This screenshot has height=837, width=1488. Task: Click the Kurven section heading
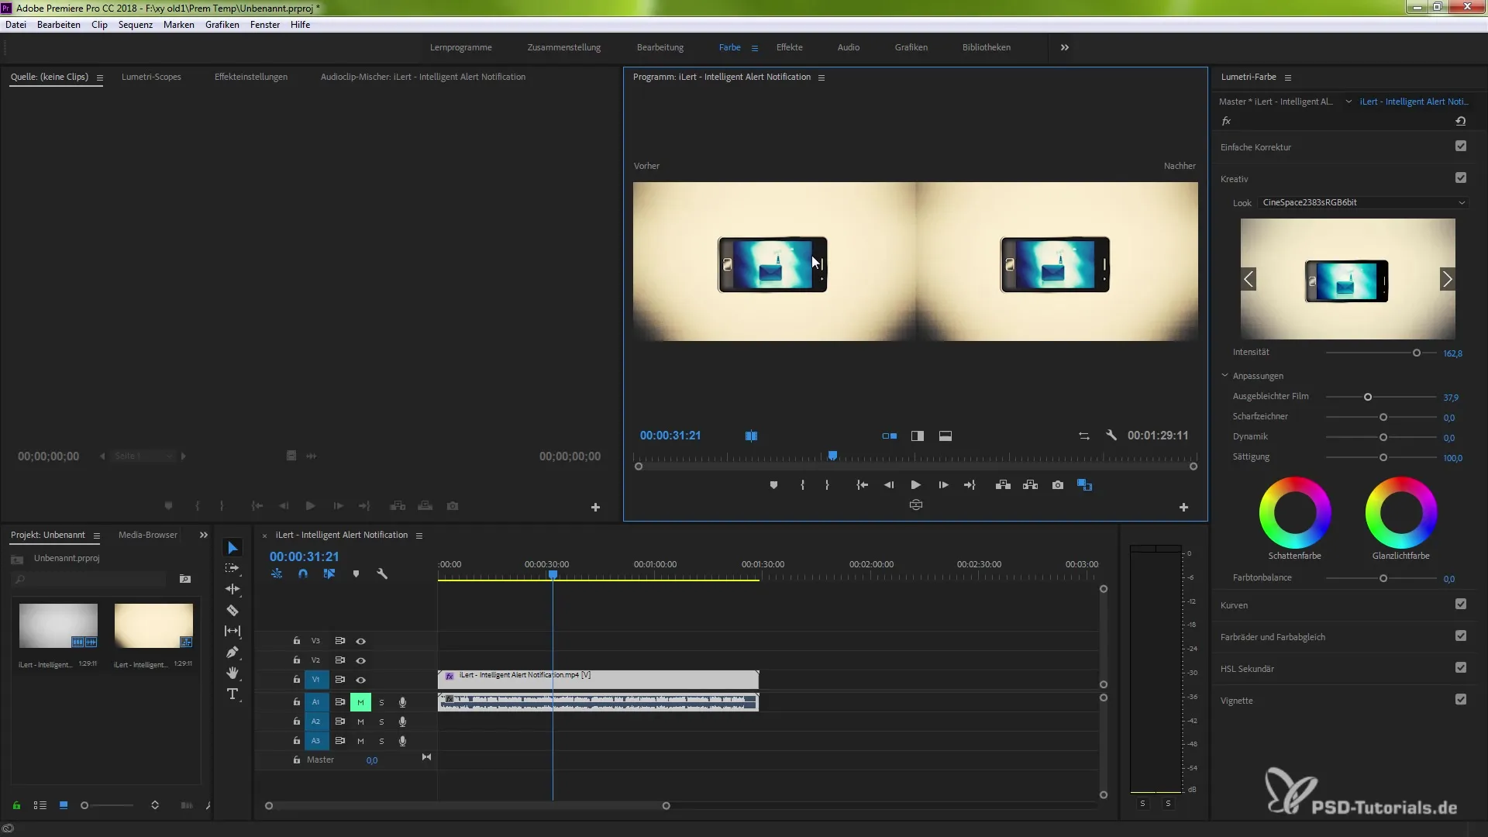coord(1234,605)
